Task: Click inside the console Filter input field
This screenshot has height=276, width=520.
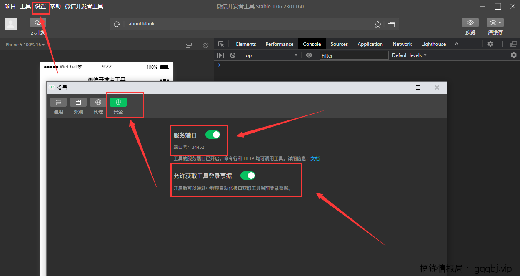Action: tap(354, 55)
